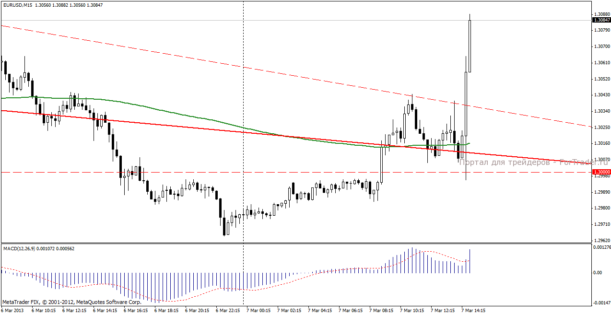Screen dimensions: 611x314
Task: Select the MACD scale value -0.00147
Action: click(x=601, y=303)
